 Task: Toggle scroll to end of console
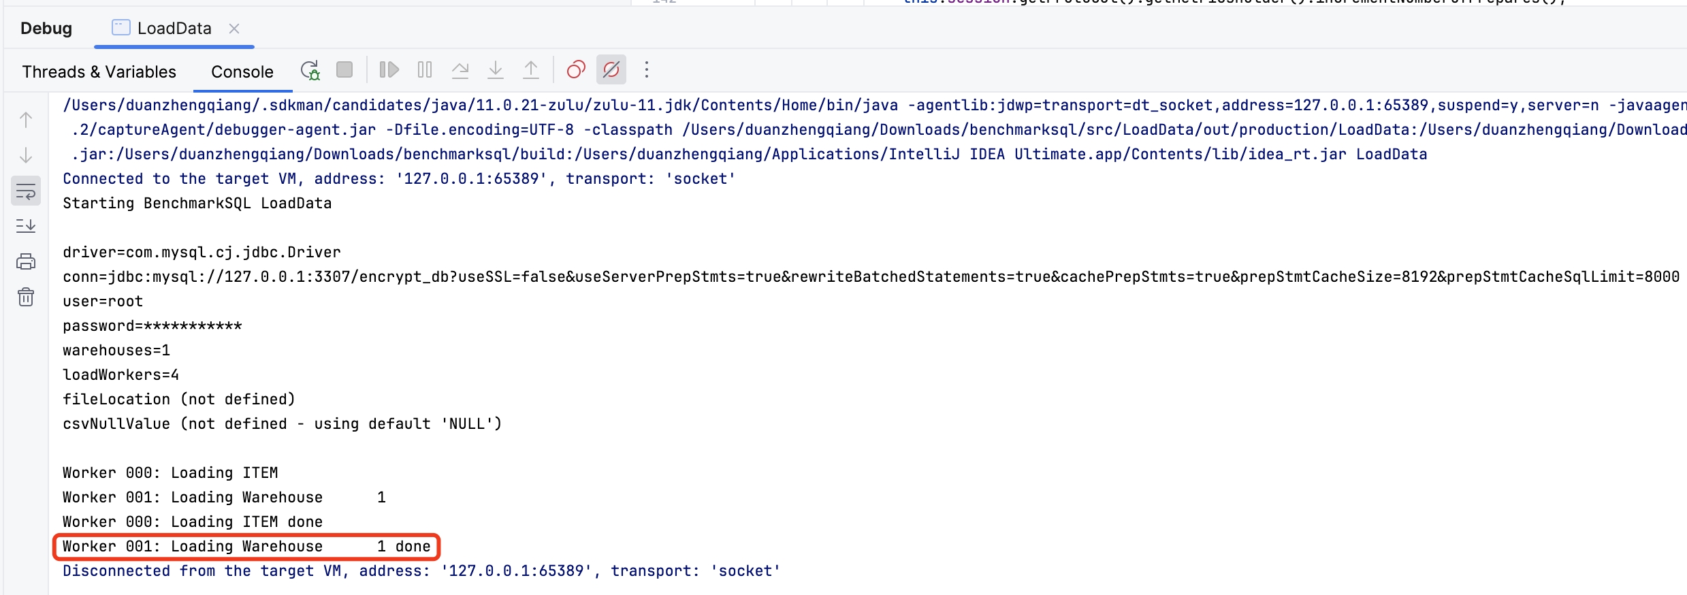point(26,226)
